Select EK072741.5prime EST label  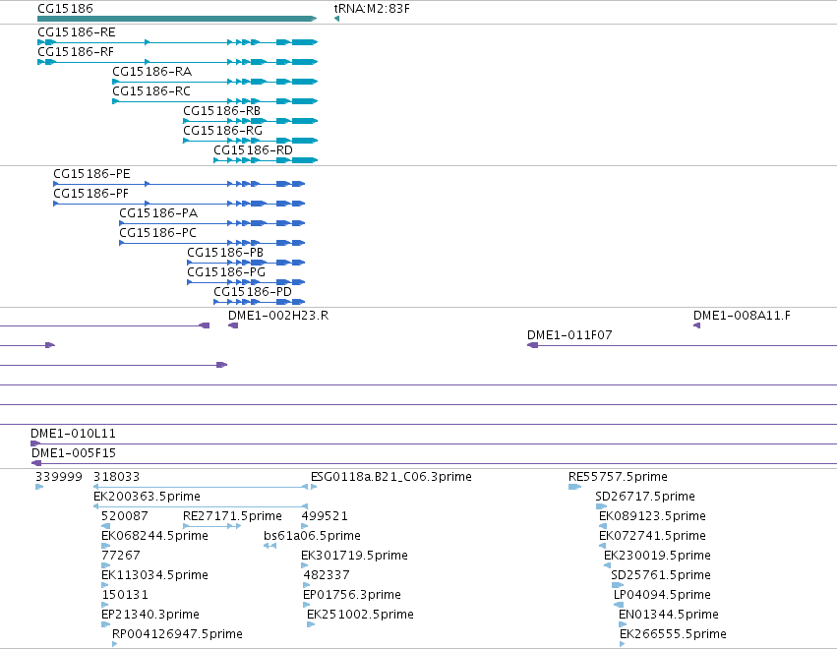(x=652, y=536)
